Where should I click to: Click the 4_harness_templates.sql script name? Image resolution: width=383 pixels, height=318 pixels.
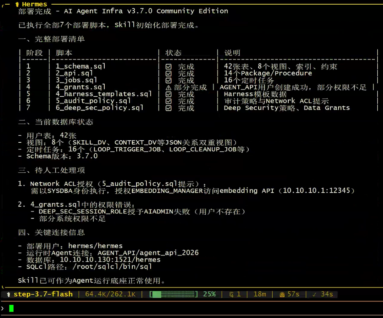click(x=104, y=94)
